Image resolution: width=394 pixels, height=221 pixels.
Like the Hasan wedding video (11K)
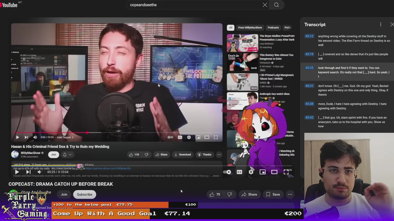tap(134, 155)
